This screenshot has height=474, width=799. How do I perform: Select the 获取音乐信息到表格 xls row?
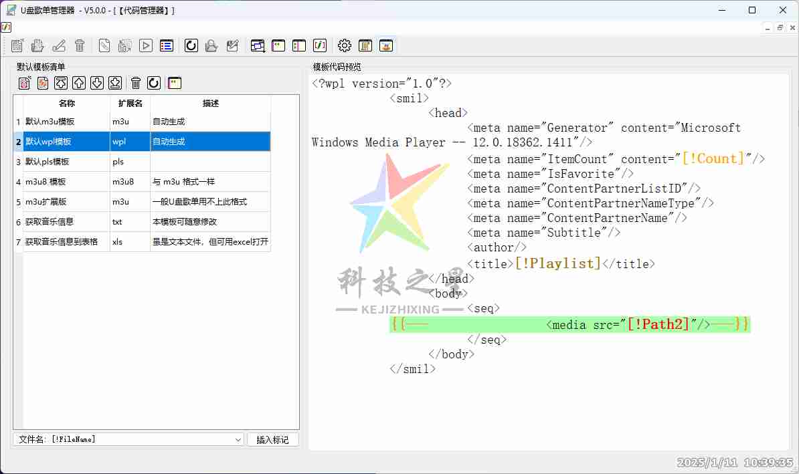click(66, 241)
